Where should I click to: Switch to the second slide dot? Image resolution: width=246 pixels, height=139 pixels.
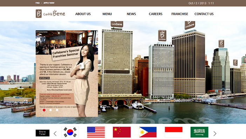click(50, 110)
